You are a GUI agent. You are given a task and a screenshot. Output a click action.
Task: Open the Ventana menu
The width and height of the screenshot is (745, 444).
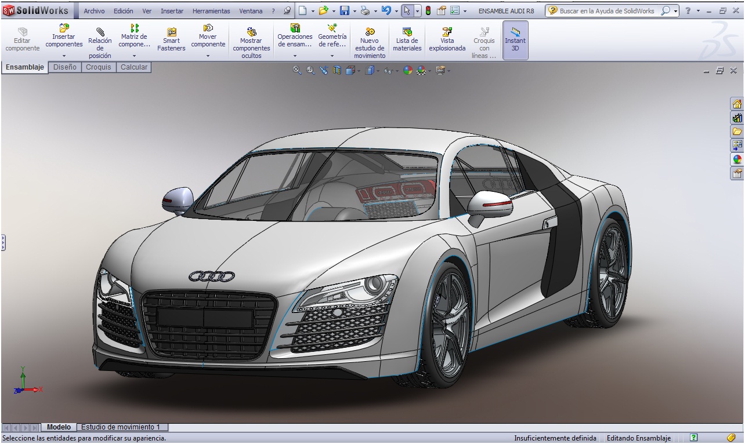(251, 11)
